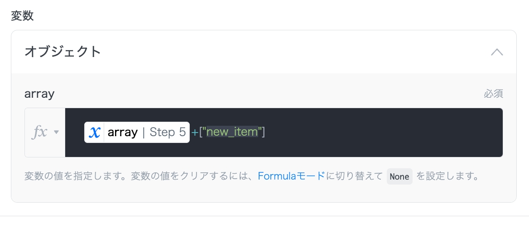Click the fx formula mode icon

(x=39, y=132)
